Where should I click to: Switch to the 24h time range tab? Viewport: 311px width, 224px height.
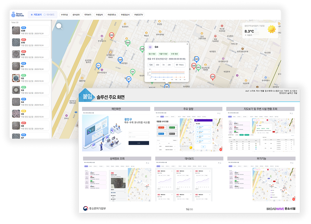tap(169, 65)
